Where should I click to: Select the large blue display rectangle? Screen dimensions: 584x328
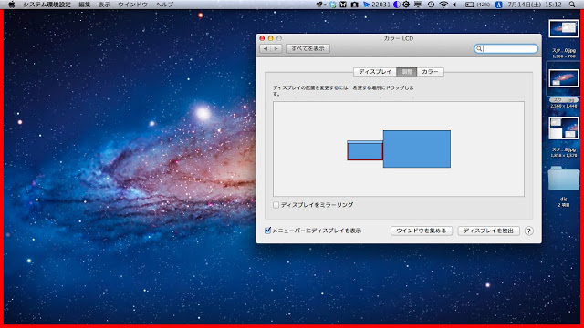coord(417,149)
